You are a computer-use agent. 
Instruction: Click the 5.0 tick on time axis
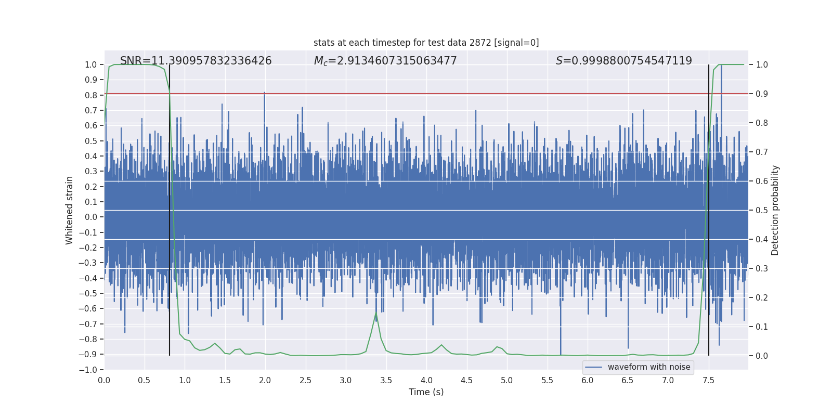[506, 381]
